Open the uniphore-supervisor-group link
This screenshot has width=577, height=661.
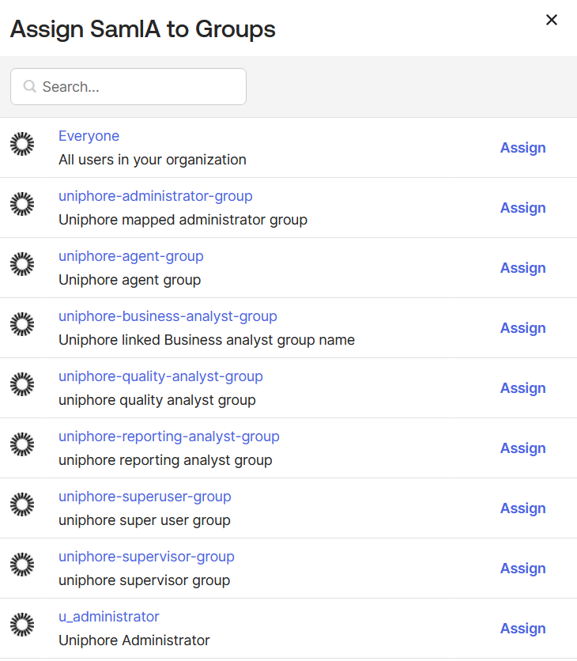[147, 557]
